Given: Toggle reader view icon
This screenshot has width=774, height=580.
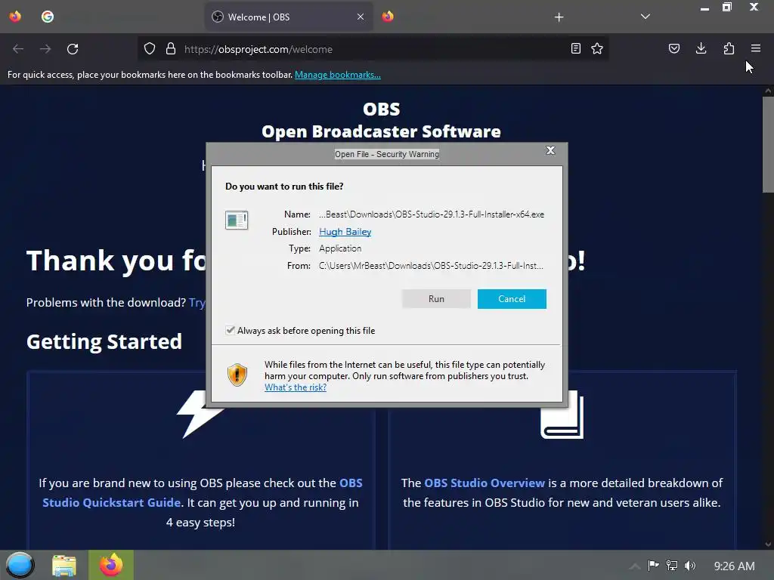Looking at the screenshot, I should 575,48.
